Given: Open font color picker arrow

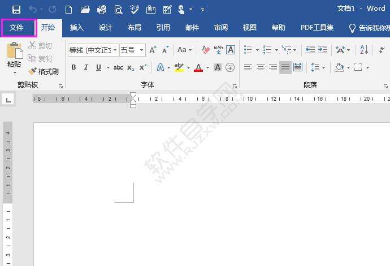Looking at the screenshot, I should (x=207, y=67).
